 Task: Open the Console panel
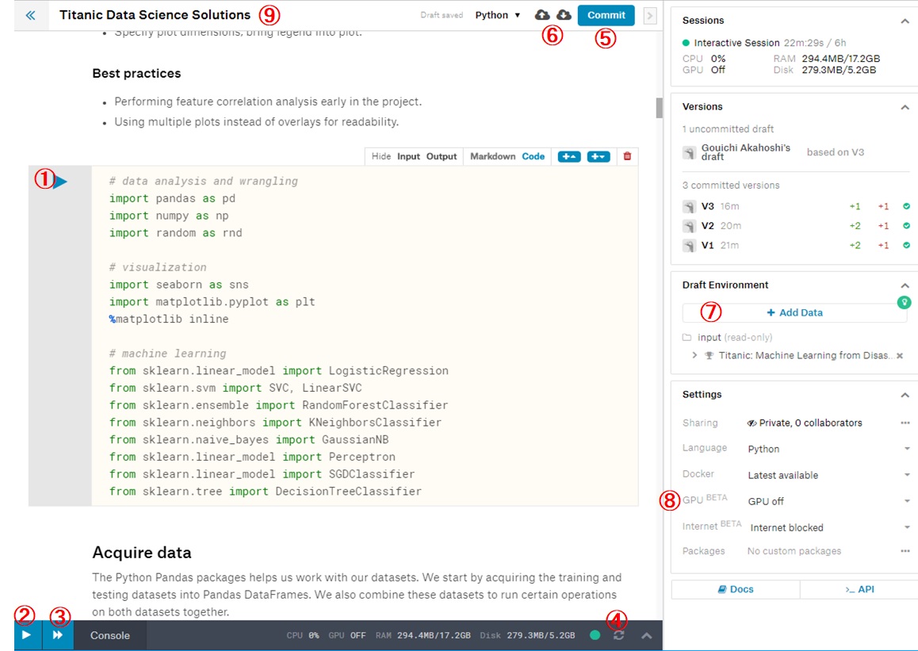tap(110, 634)
